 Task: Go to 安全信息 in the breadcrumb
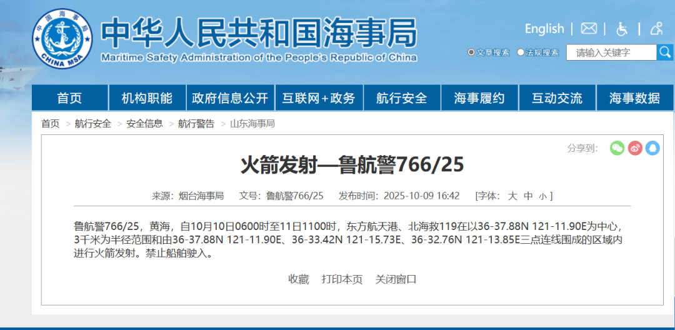(144, 124)
